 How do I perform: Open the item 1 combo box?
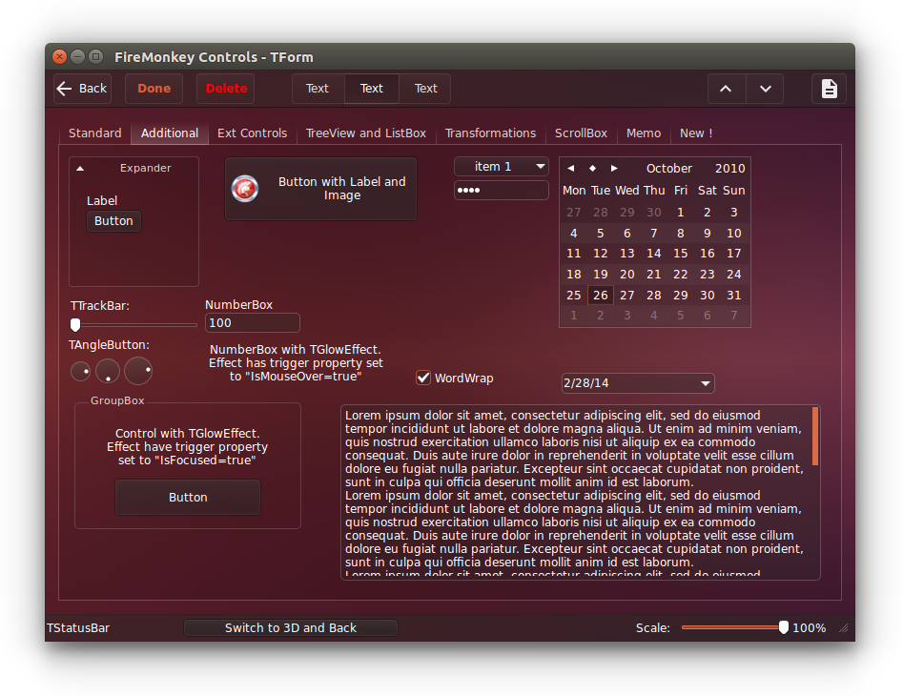(x=501, y=166)
